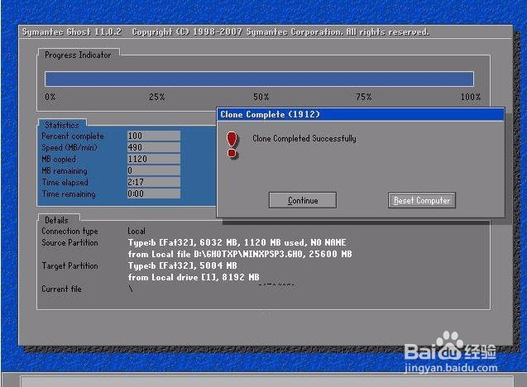Click the Connection type value Local

click(137, 232)
